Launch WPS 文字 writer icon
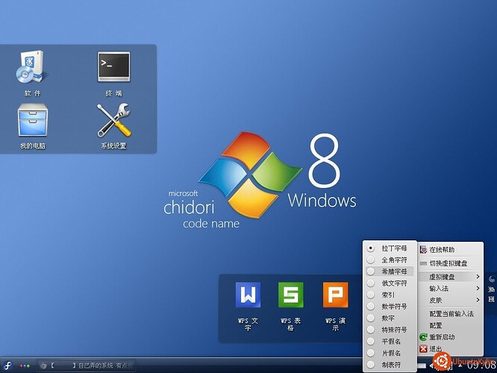 (x=248, y=295)
